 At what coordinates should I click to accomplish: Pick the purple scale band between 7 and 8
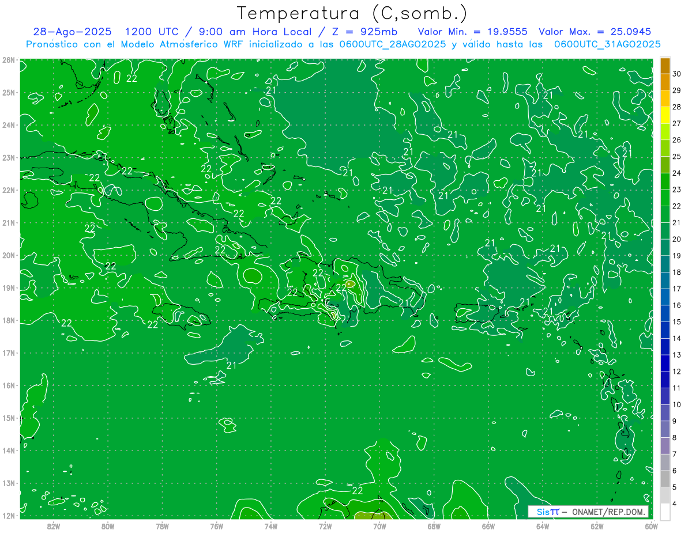click(665, 446)
